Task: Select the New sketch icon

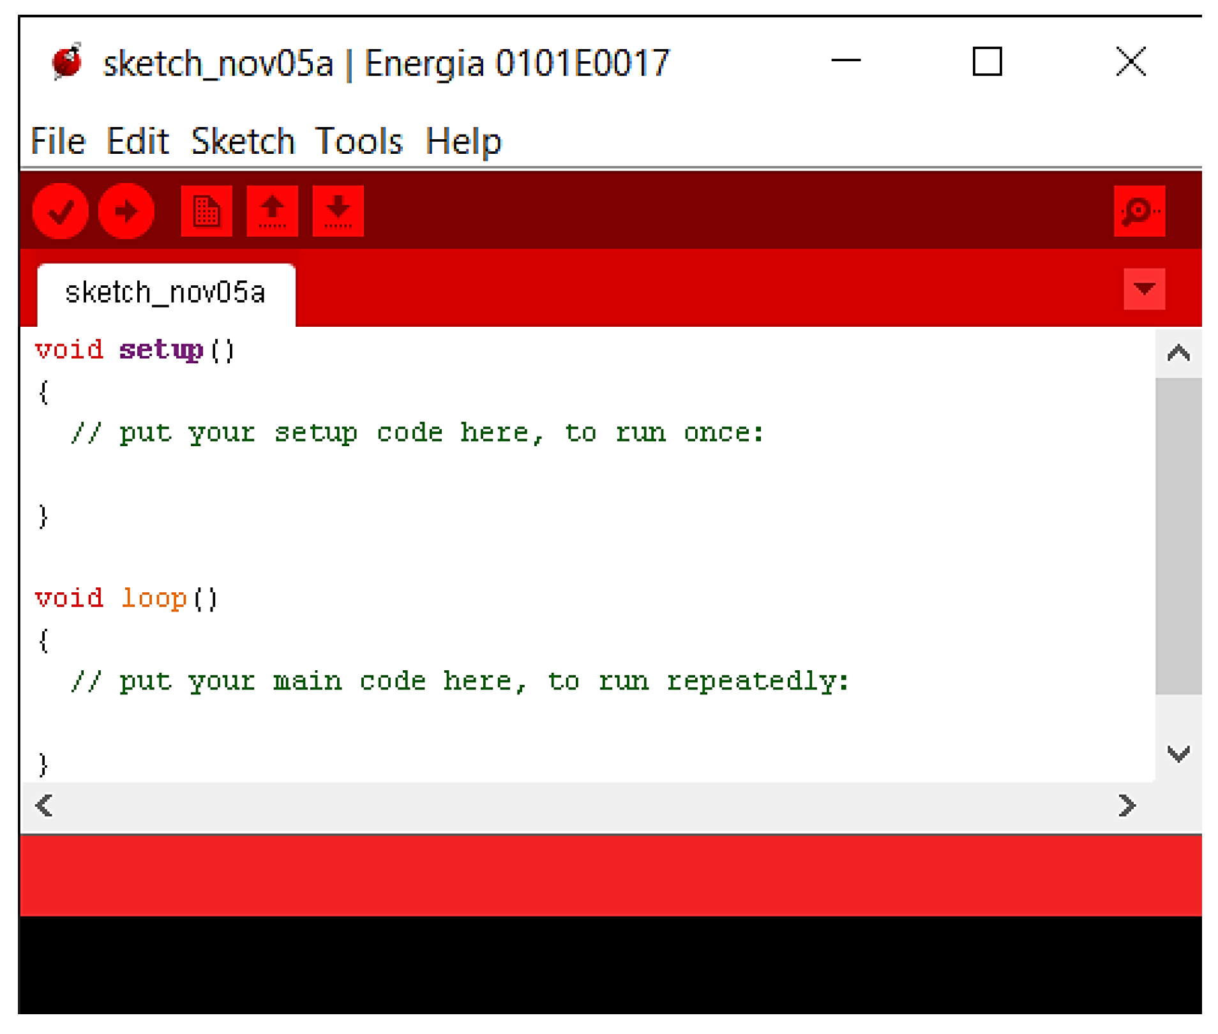Action: pos(206,211)
